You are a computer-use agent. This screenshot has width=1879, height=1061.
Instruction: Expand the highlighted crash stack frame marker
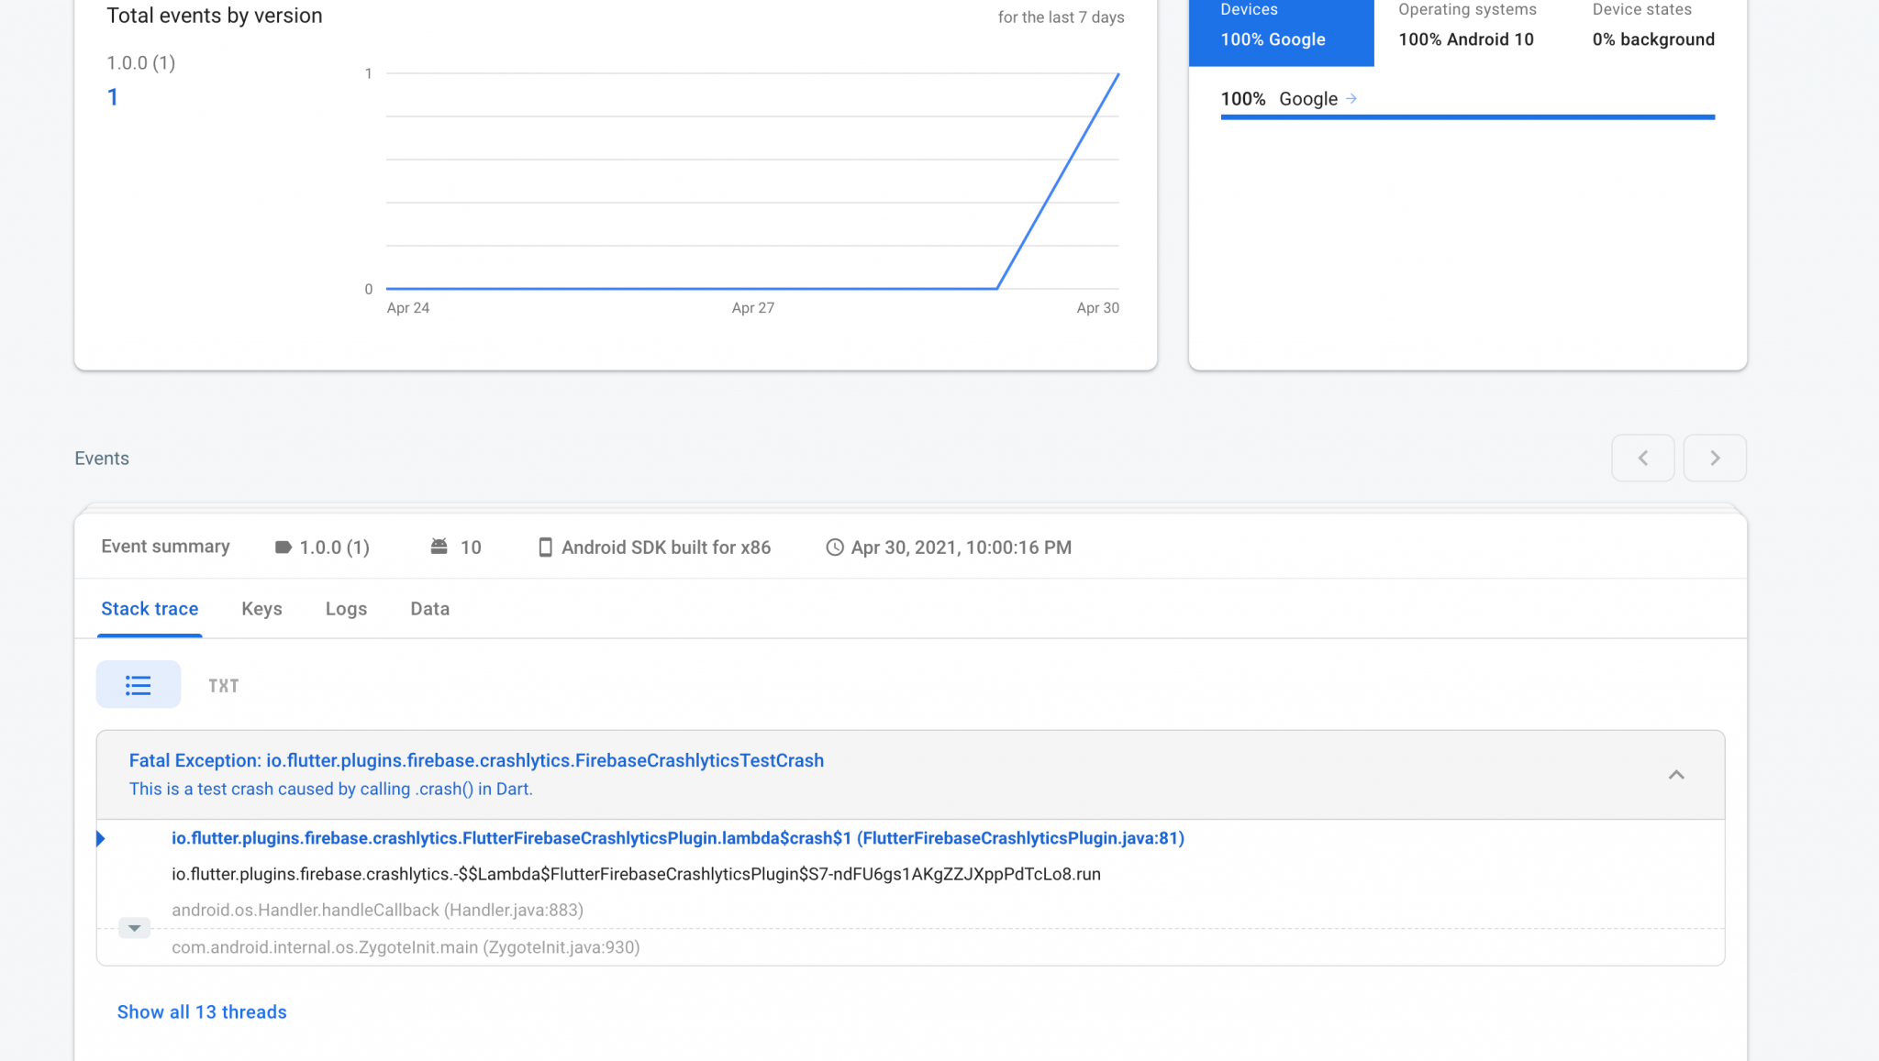click(101, 837)
